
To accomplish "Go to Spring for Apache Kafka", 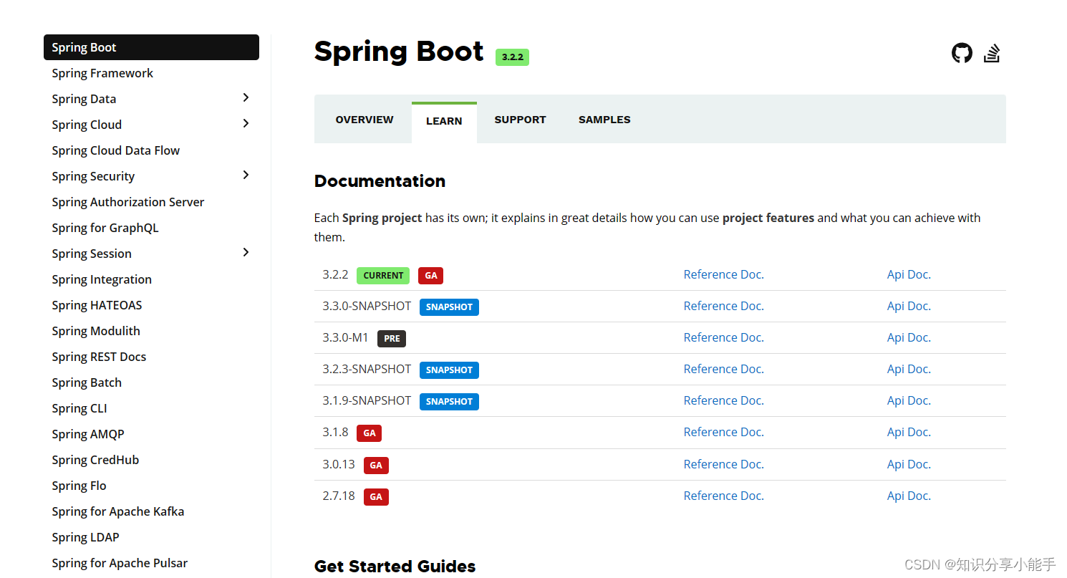I will click(117, 511).
